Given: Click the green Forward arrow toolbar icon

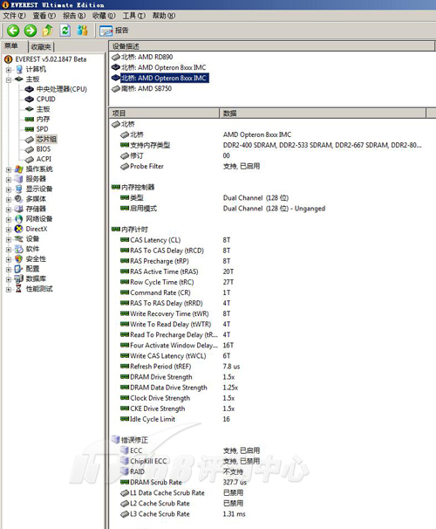Looking at the screenshot, I should pyautogui.click(x=31, y=31).
